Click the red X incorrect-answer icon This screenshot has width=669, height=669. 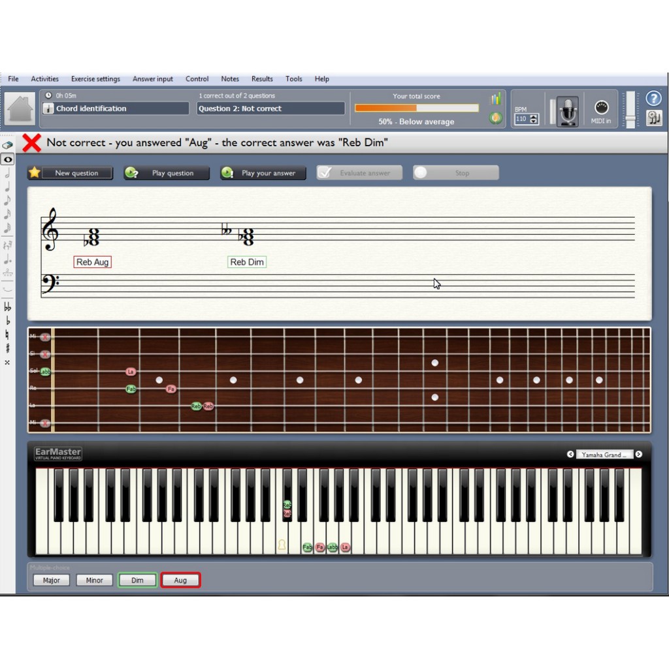pyautogui.click(x=31, y=142)
